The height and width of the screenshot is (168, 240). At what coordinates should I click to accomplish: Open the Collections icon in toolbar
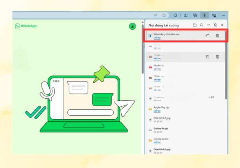click(195, 15)
